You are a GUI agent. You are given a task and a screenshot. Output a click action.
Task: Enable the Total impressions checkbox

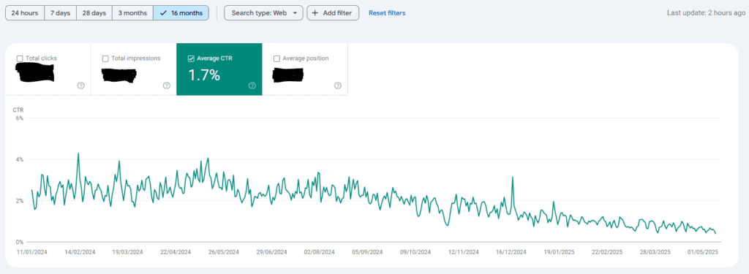click(x=105, y=58)
